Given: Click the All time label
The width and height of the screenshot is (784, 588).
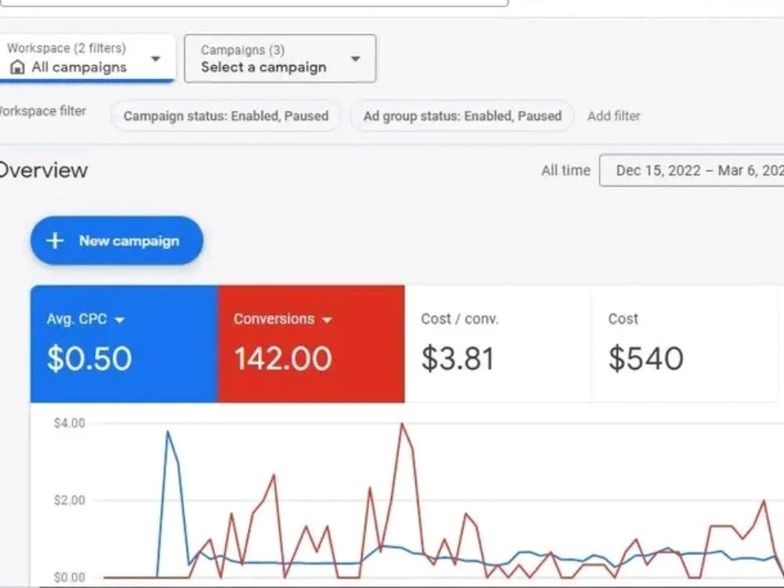Looking at the screenshot, I should coord(565,170).
